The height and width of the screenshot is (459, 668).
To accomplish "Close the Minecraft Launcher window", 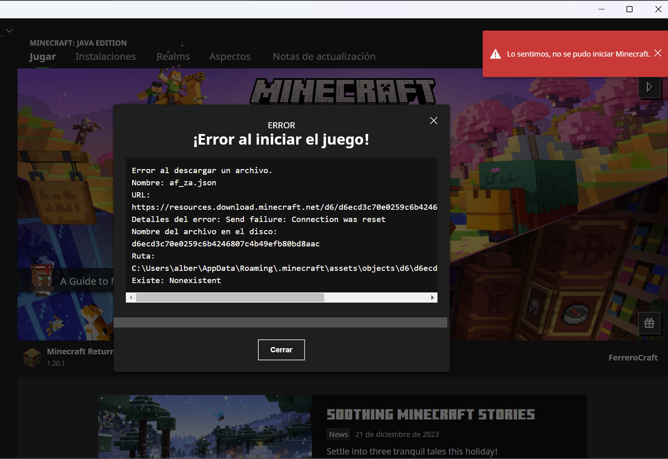I will click(x=658, y=9).
